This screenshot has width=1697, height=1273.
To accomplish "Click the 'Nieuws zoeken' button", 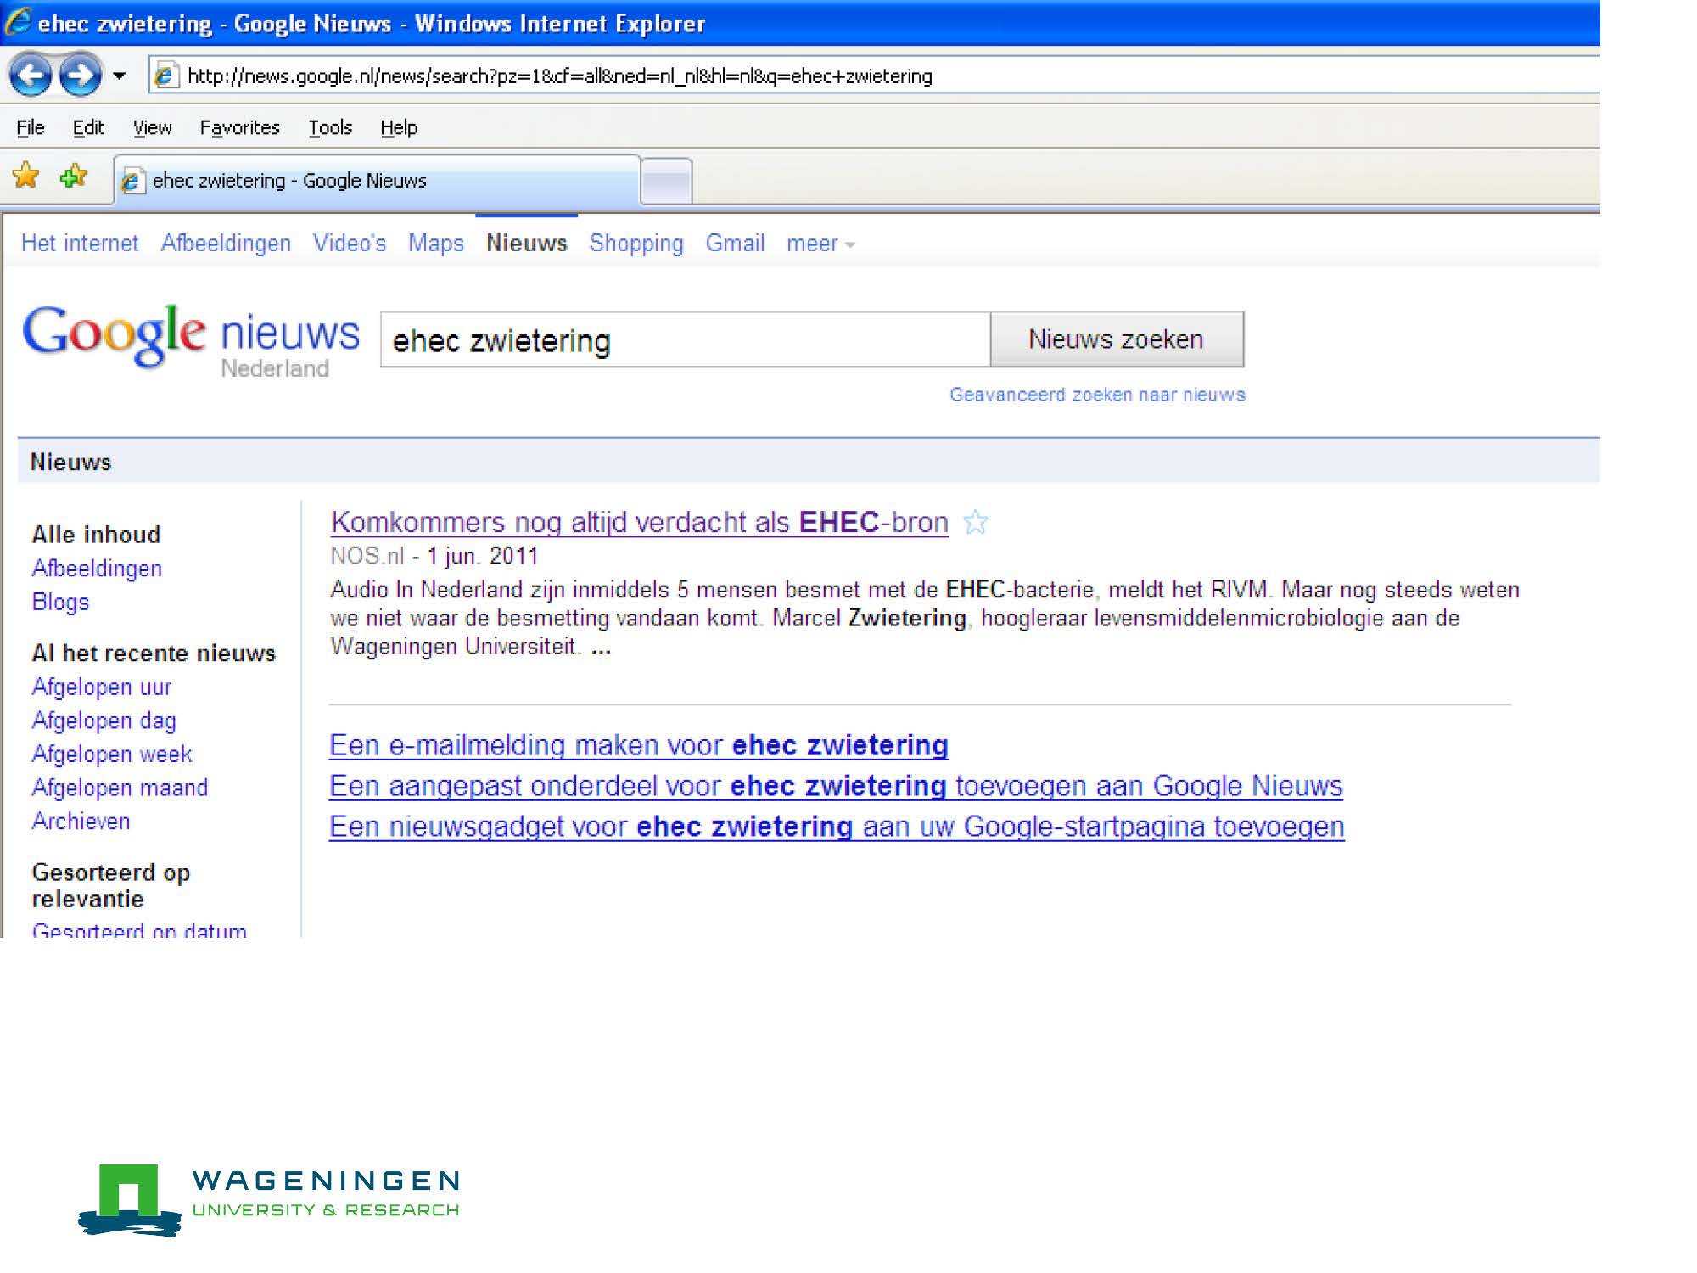I will point(1117,339).
